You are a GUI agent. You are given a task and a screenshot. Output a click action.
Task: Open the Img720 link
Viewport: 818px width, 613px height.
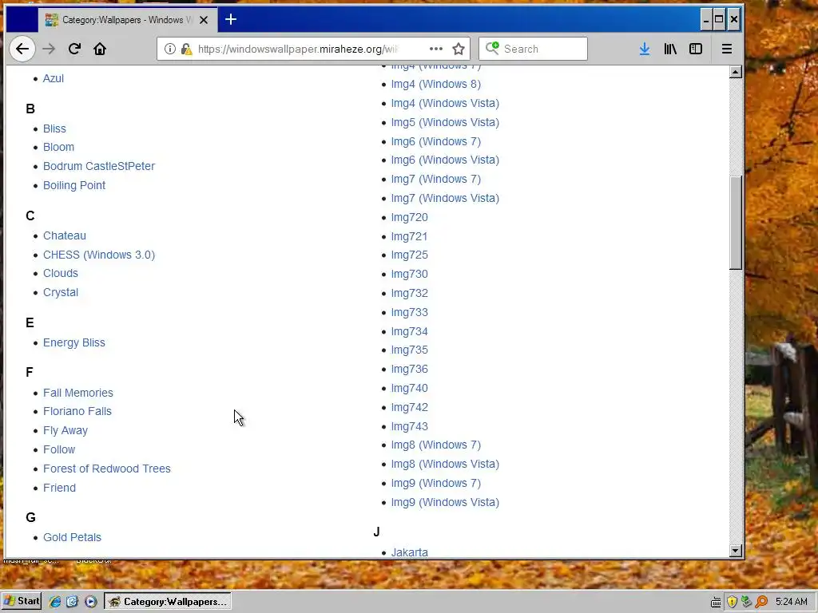click(x=409, y=218)
